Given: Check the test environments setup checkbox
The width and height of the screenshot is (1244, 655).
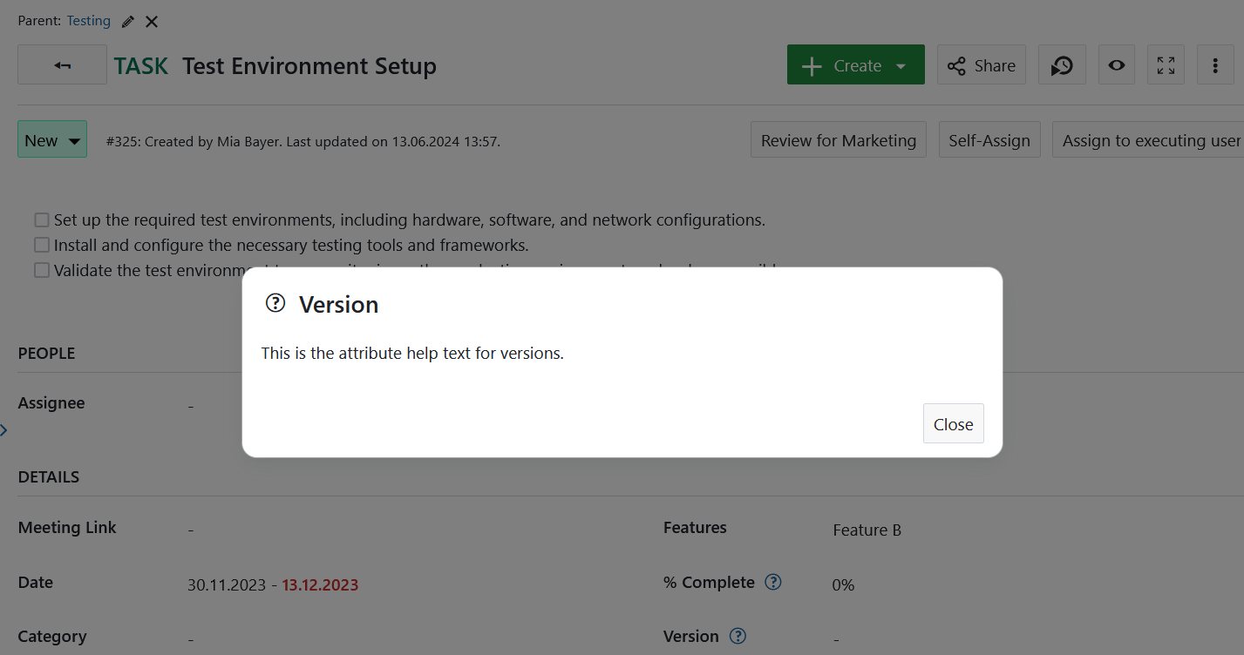Looking at the screenshot, I should click(41, 219).
